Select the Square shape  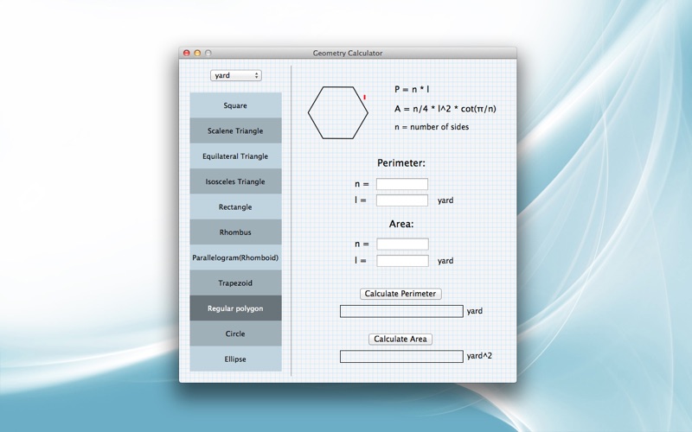pos(235,105)
